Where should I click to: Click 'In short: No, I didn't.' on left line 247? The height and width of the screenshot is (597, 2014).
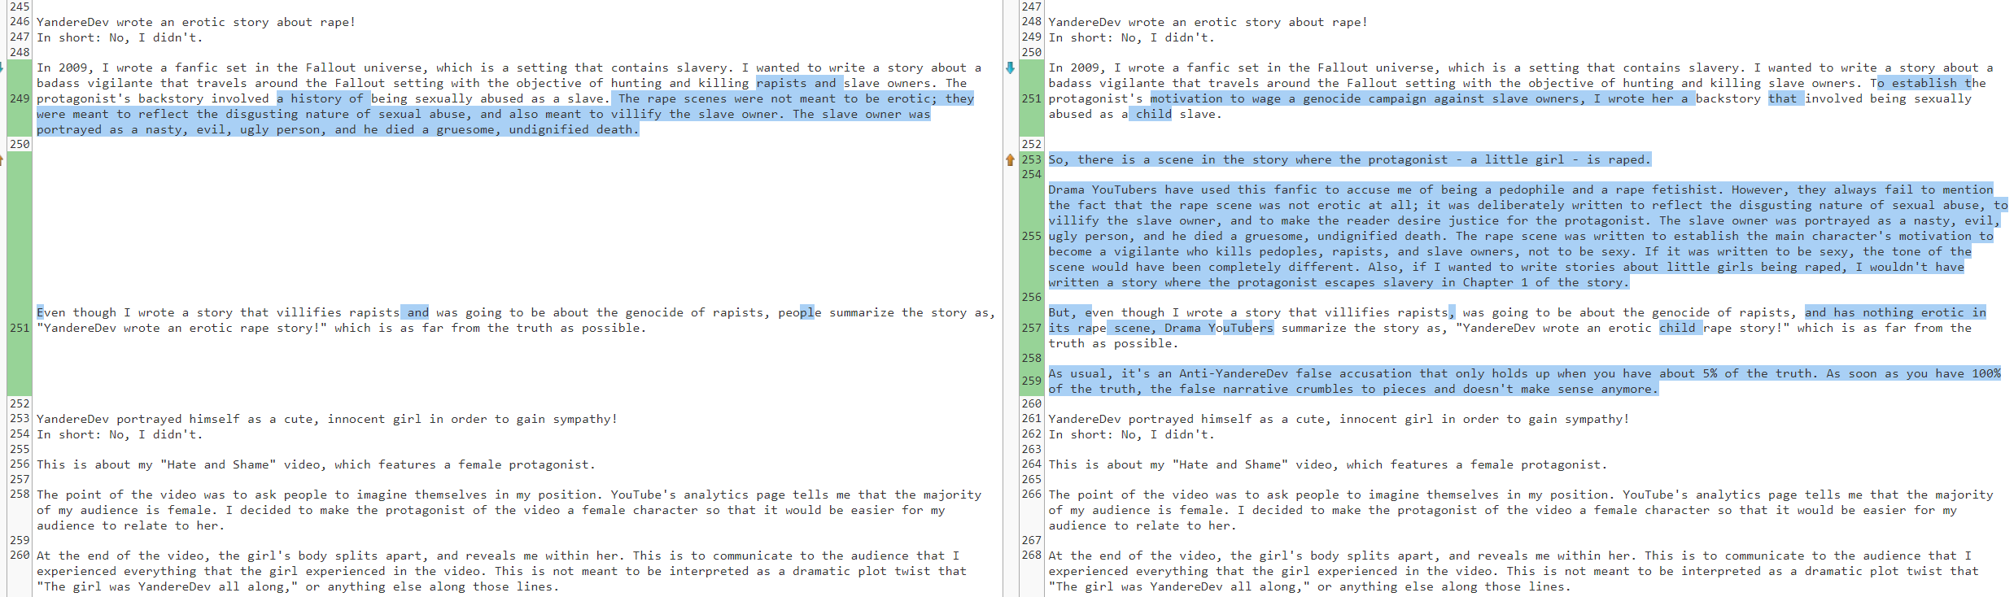(120, 37)
